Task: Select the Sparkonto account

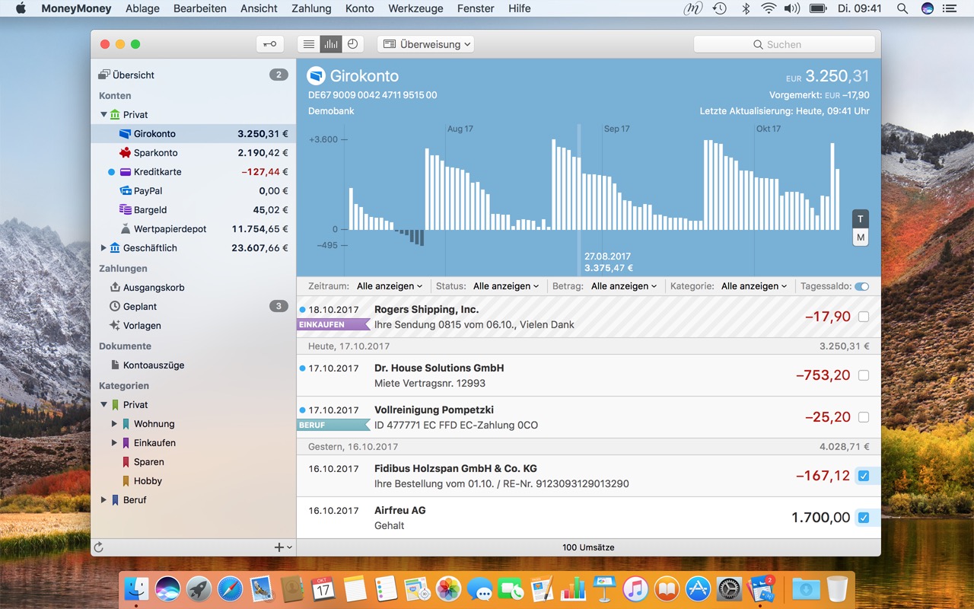Action: 155,153
